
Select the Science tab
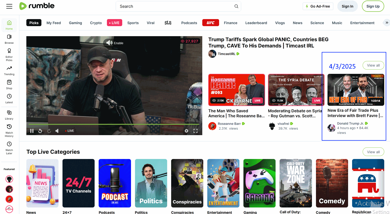click(x=317, y=23)
